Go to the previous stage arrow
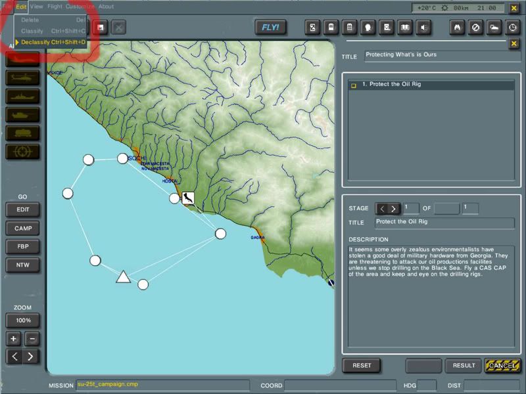 point(381,209)
